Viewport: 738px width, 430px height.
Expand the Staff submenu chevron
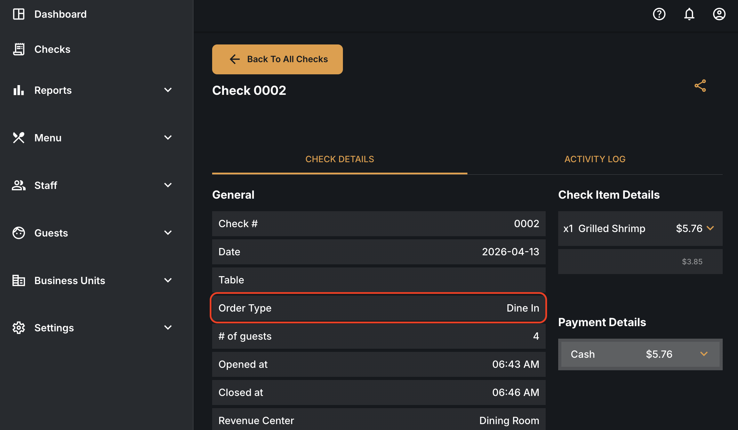(168, 185)
